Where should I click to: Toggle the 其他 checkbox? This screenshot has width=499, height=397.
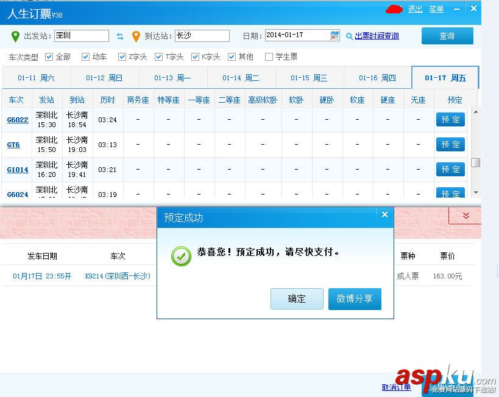coord(232,57)
